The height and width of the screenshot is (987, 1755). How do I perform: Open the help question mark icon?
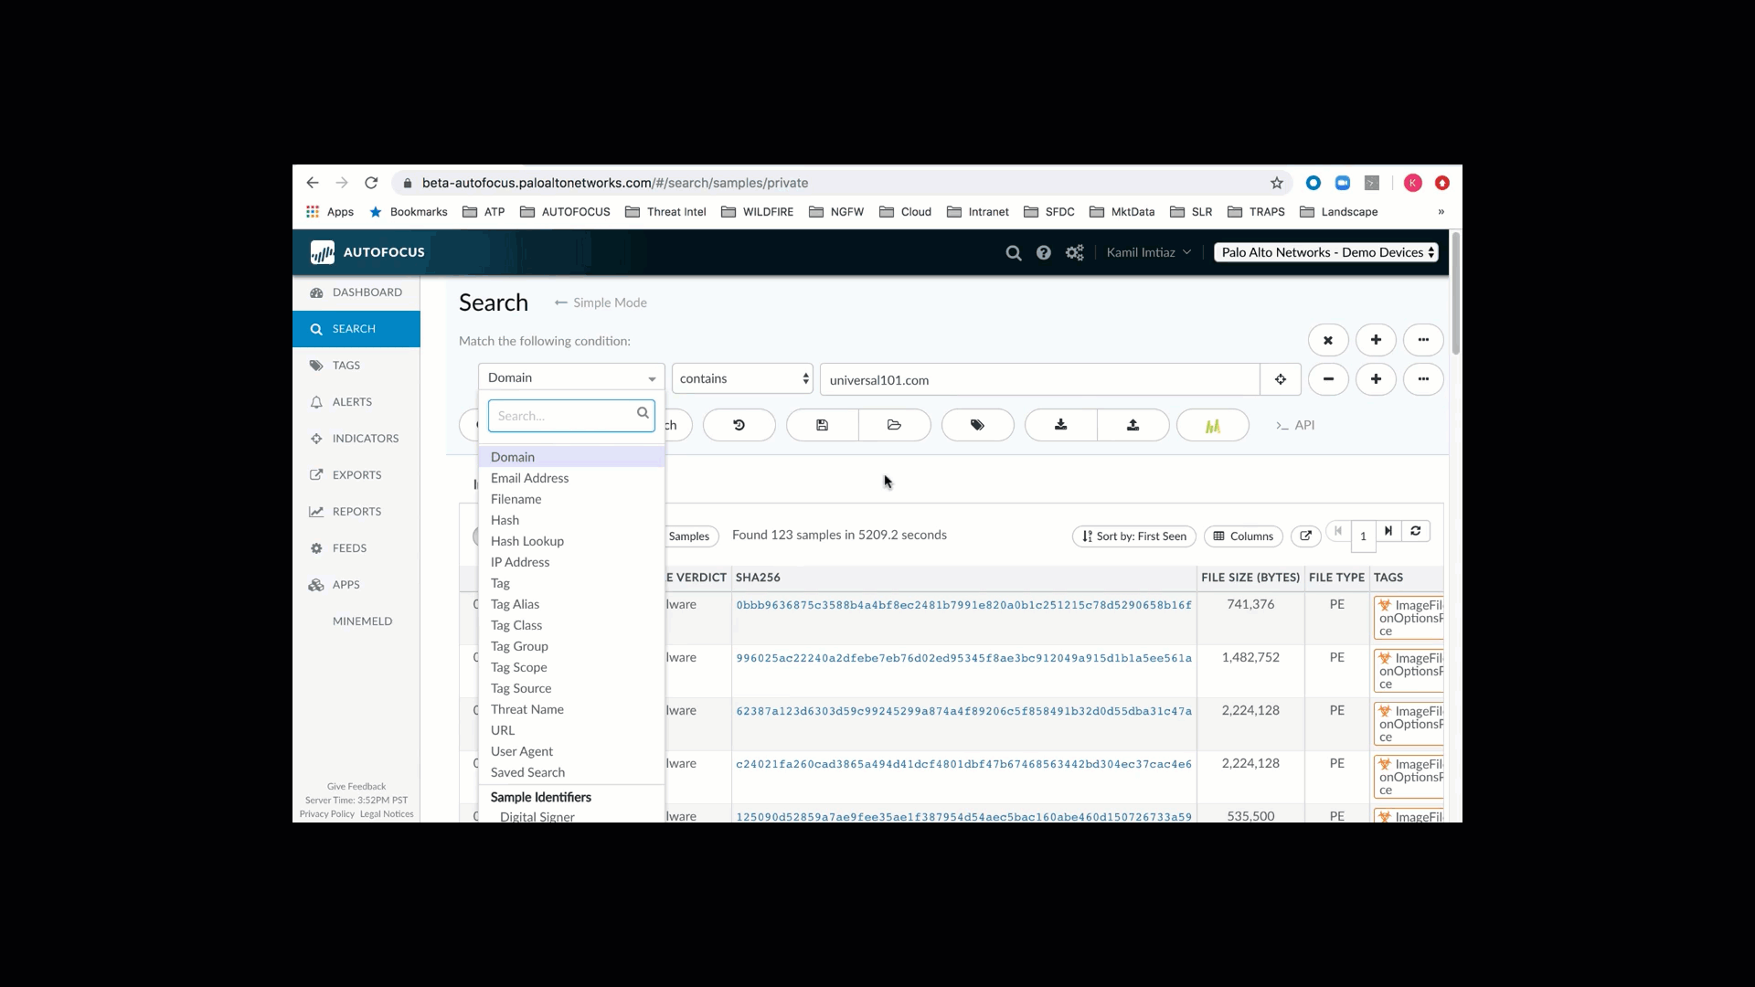pyautogui.click(x=1044, y=253)
